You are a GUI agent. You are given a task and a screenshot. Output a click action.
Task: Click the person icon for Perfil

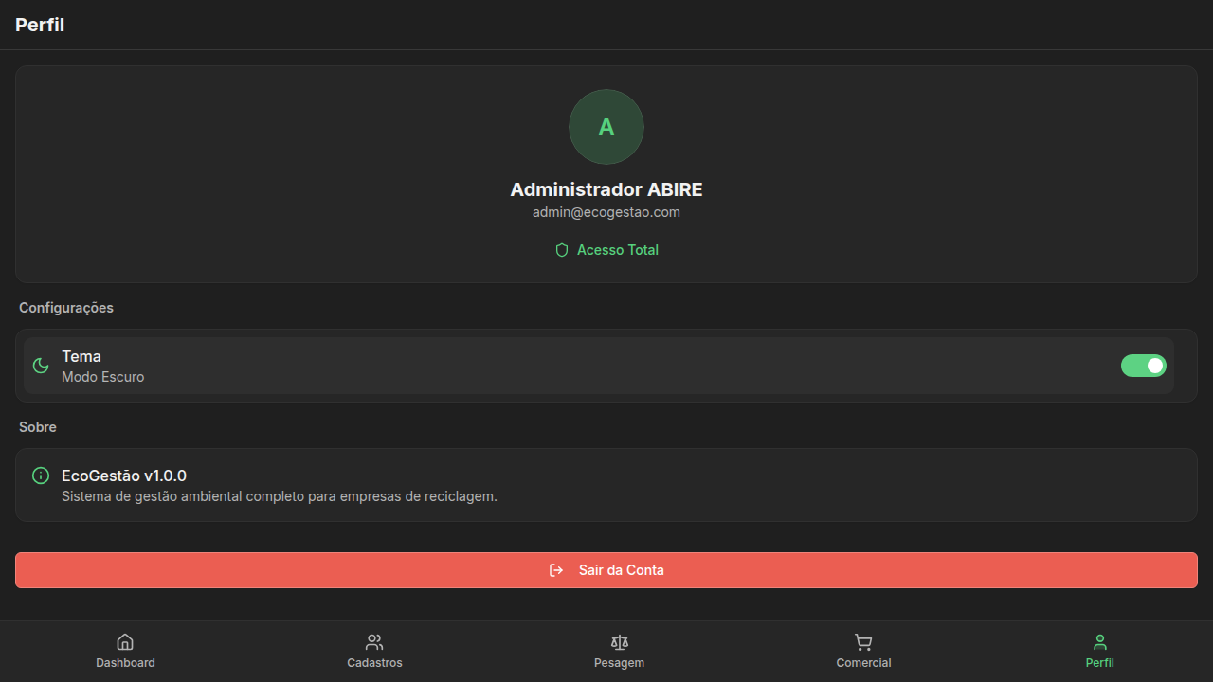1099,642
